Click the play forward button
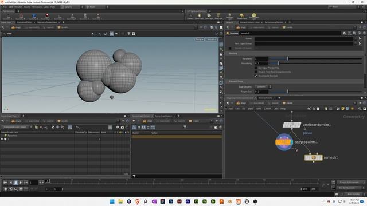This screenshot has width=367, height=206. coord(21,183)
